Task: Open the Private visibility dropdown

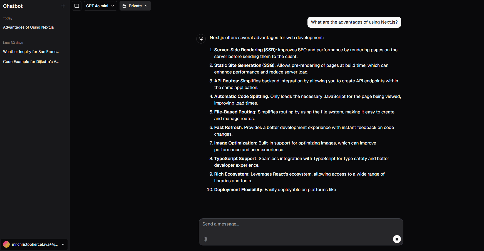Action: coord(135,6)
